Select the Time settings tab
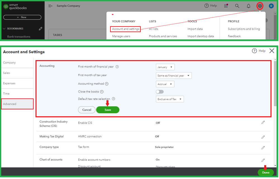This screenshot has height=179, width=279. point(17,94)
